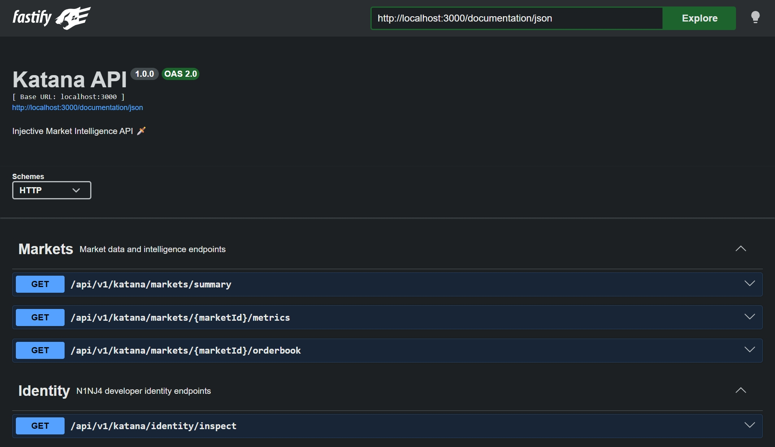The width and height of the screenshot is (775, 447).
Task: Click the OAS 2.0 version badge
Action: (x=180, y=74)
